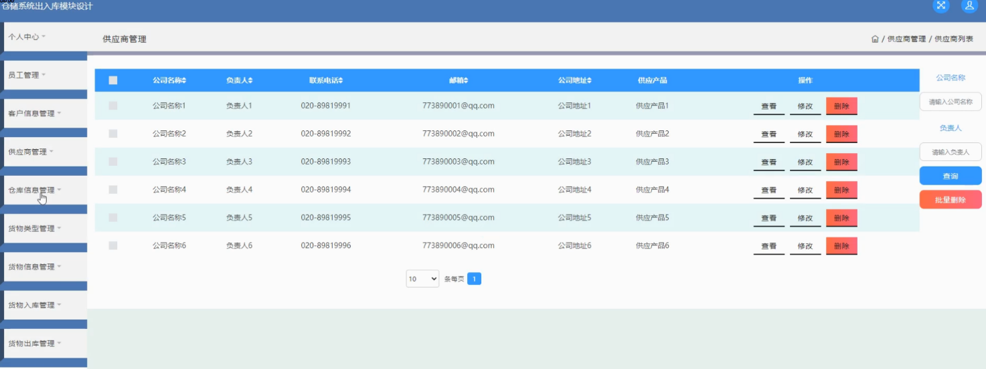986x369 pixels.
Task: Click the blue 查询 button
Action: (951, 176)
